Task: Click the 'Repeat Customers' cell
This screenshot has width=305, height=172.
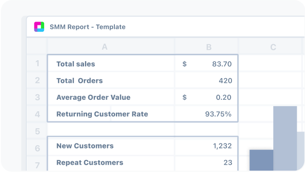Action: coord(111,163)
